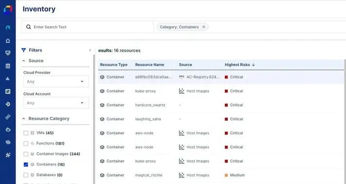Click the red Critical square in lauqhing_saha row
Image resolution: width=346 pixels, height=184 pixels.
pyautogui.click(x=226, y=119)
